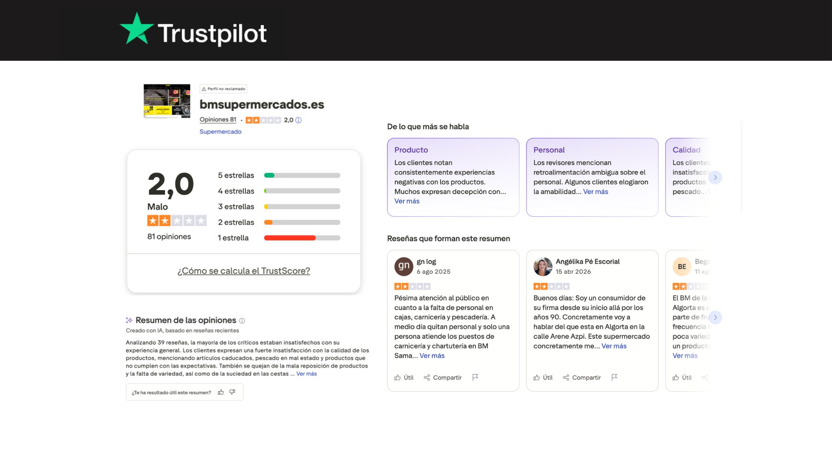This screenshot has width=832, height=468.
Task: Open ¿Cómo se calcula el TrustScore? link
Action: (x=244, y=271)
